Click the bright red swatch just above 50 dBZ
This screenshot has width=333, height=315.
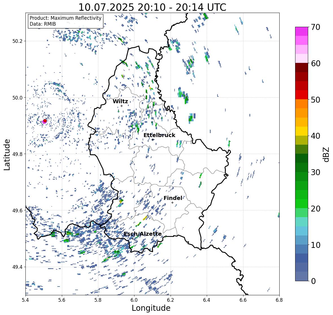tap(302, 95)
